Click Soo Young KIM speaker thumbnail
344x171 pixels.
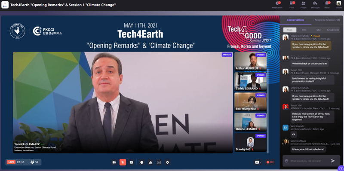tap(251, 102)
